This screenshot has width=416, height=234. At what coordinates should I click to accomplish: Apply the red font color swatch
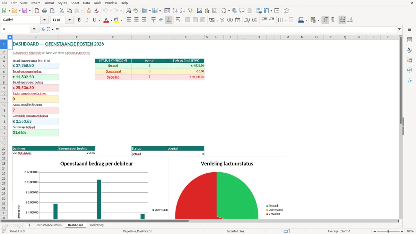pyautogui.click(x=106, y=20)
